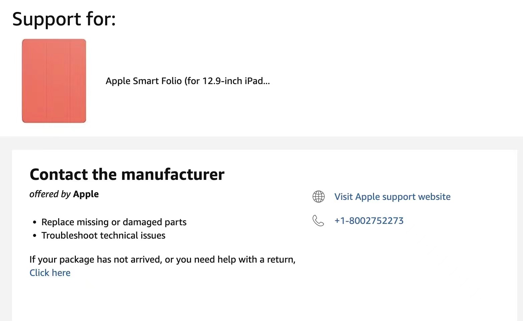Click the bold Apple brand name

point(86,194)
